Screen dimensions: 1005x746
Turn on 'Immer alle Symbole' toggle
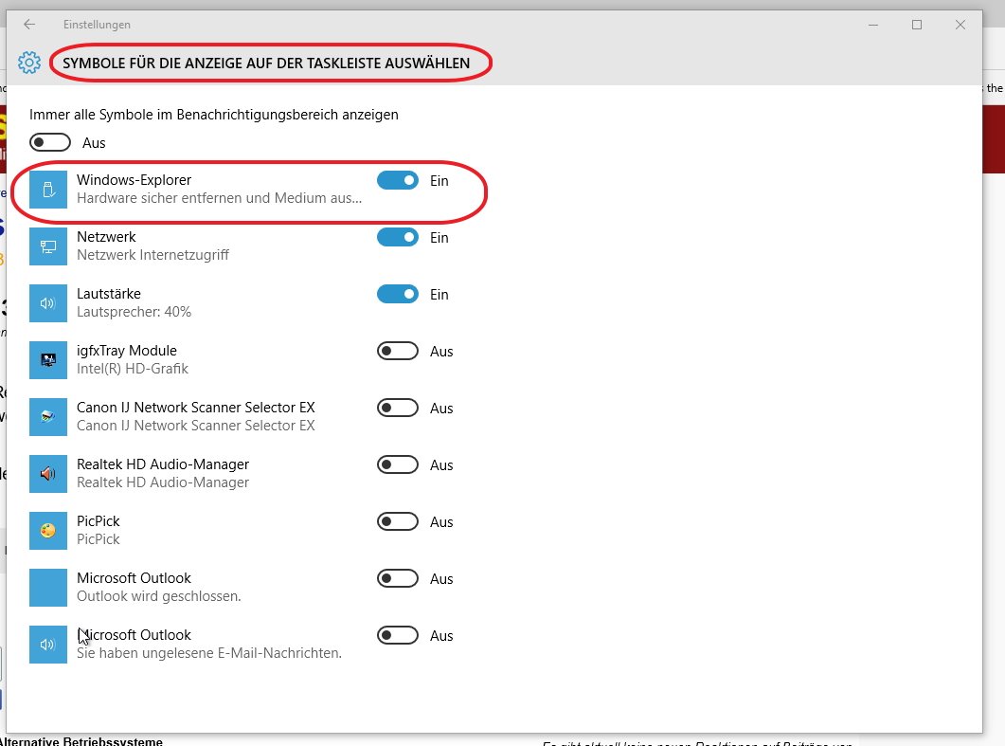click(50, 142)
